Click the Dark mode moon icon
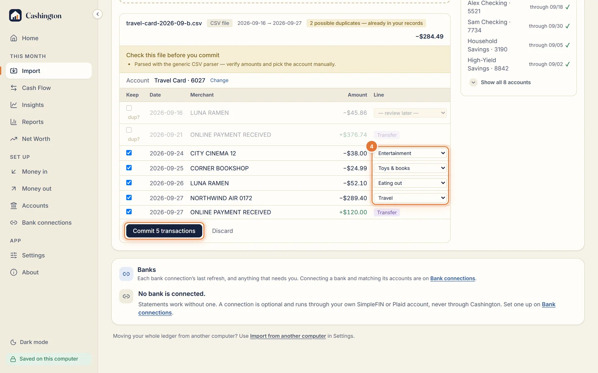The width and height of the screenshot is (598, 373). (13, 342)
